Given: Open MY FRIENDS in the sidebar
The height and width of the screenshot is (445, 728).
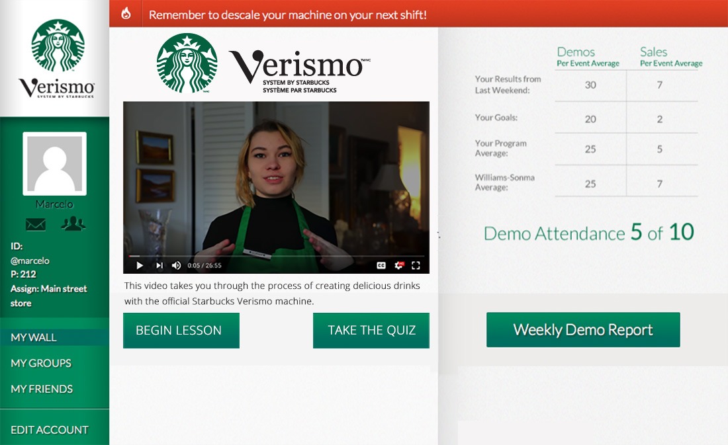Looking at the screenshot, I should click(42, 389).
